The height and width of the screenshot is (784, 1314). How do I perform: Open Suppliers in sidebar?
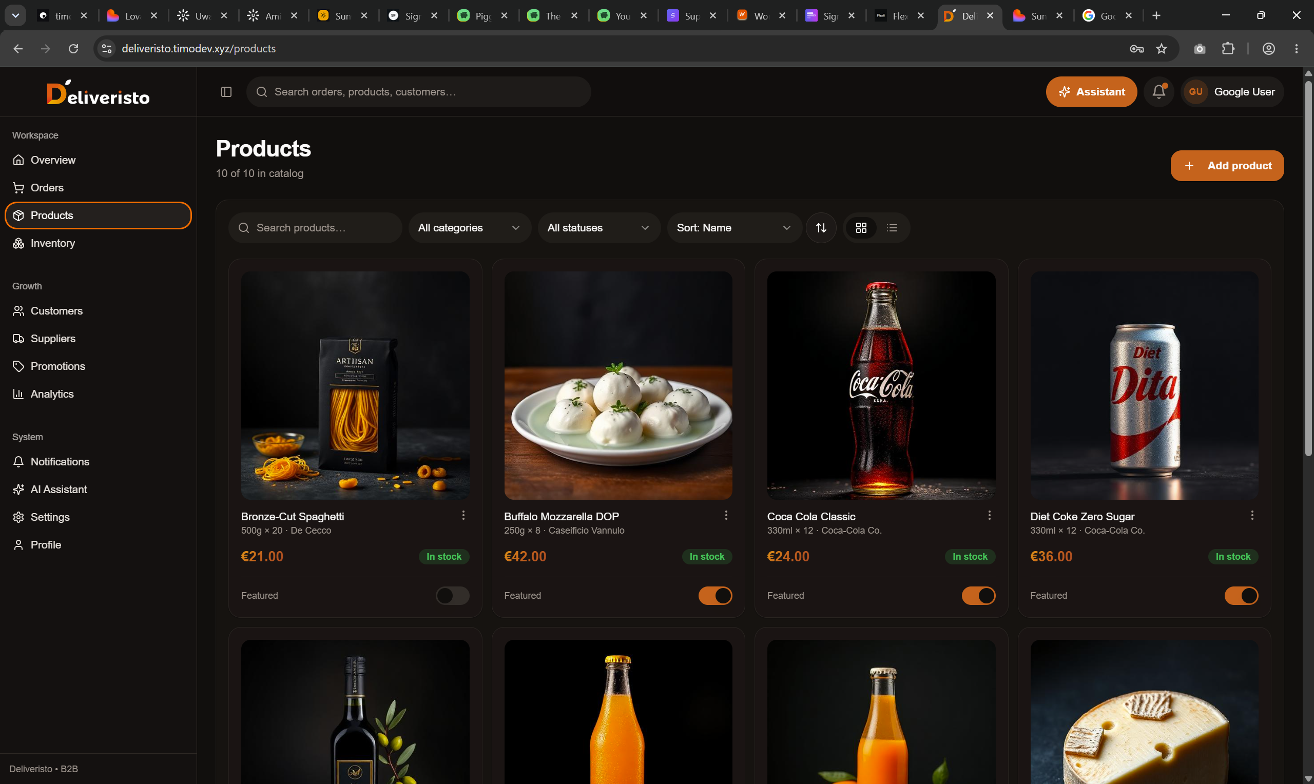(98, 339)
